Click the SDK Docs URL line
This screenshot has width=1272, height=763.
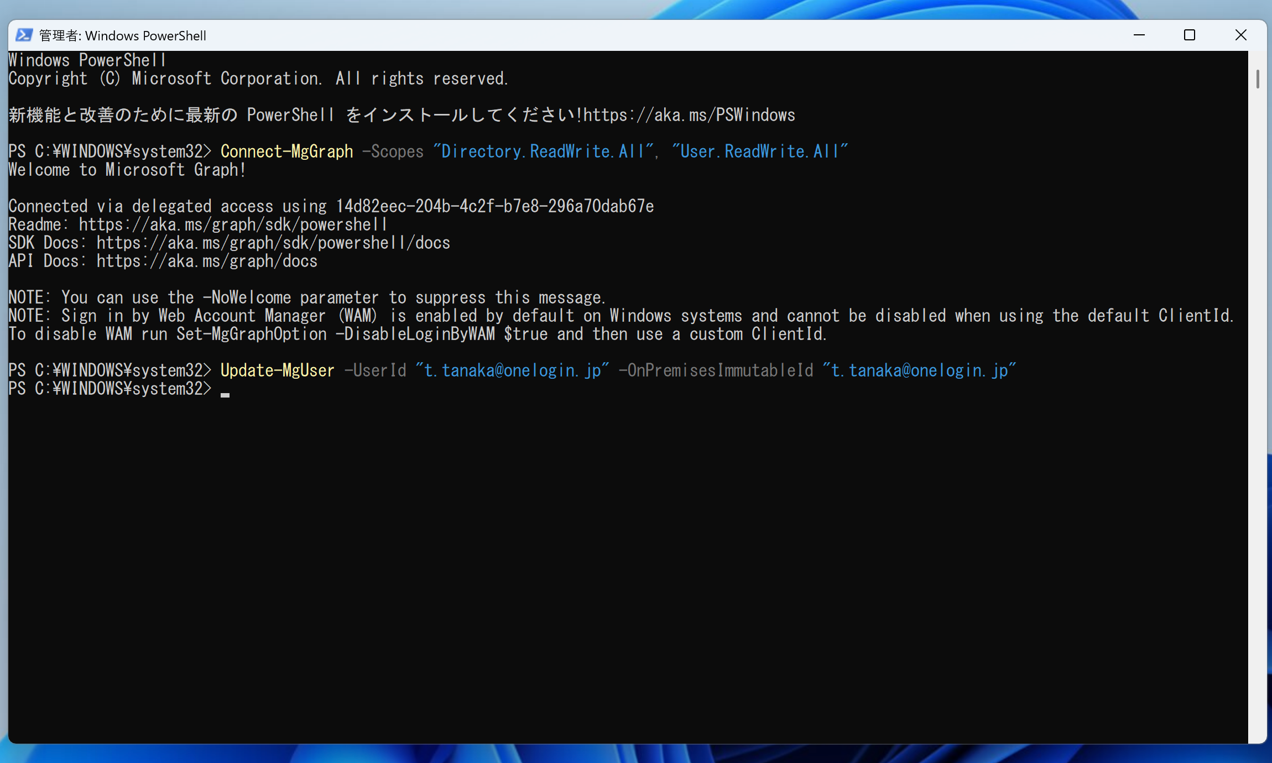click(230, 243)
